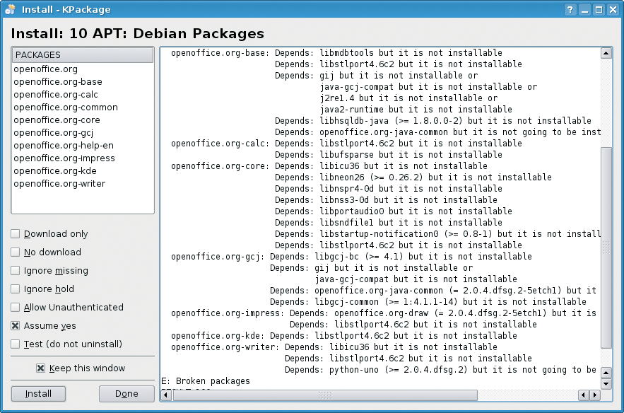Click the Help question mark titlebar button
The image size is (624, 413).
point(570,10)
